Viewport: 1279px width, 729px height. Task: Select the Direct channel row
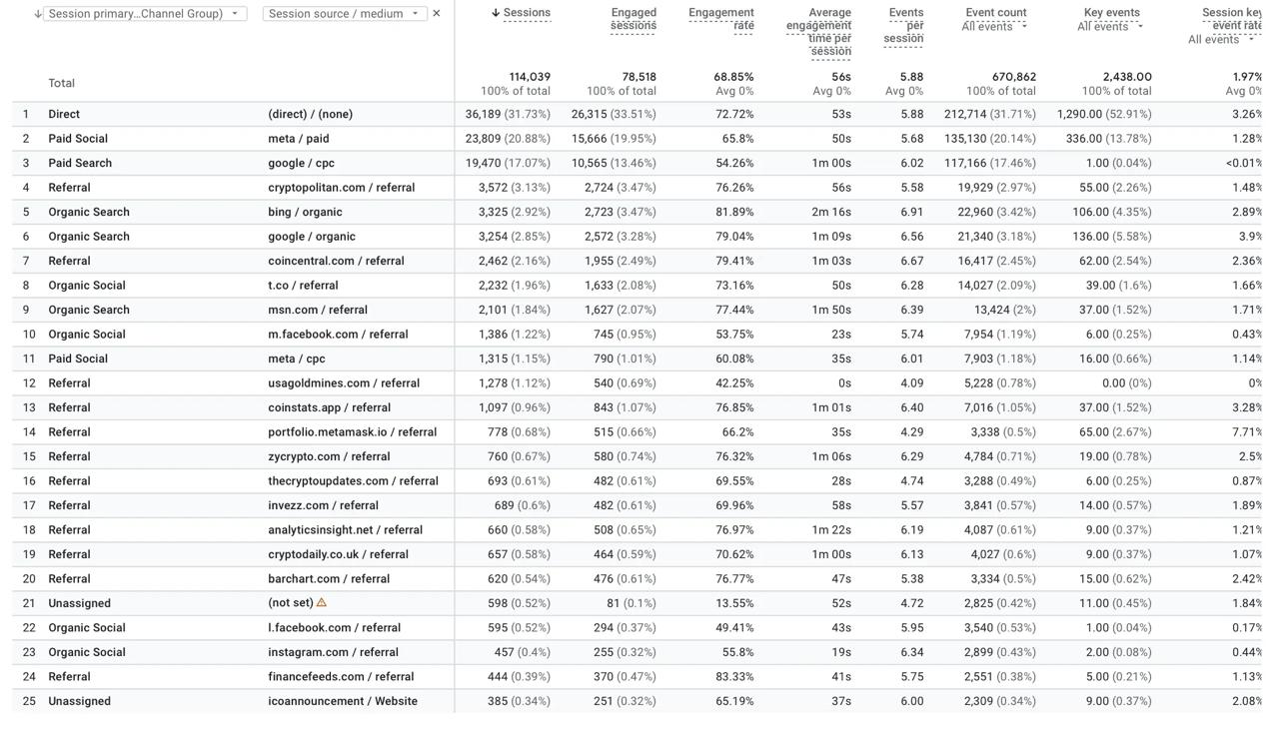coord(63,113)
